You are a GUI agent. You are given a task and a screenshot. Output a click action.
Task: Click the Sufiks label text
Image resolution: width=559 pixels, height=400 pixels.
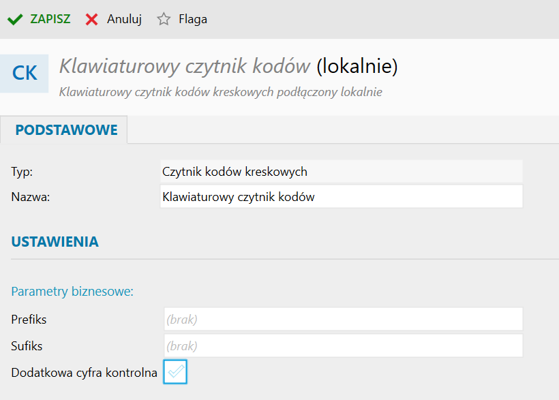point(27,346)
